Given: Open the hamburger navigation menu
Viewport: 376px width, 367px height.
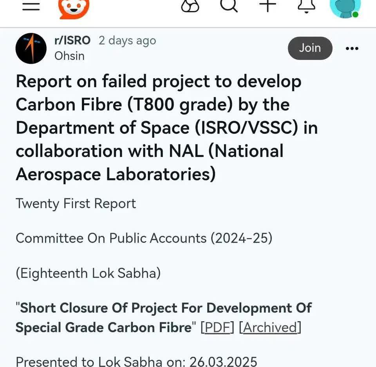Looking at the screenshot, I should pyautogui.click(x=31, y=5).
